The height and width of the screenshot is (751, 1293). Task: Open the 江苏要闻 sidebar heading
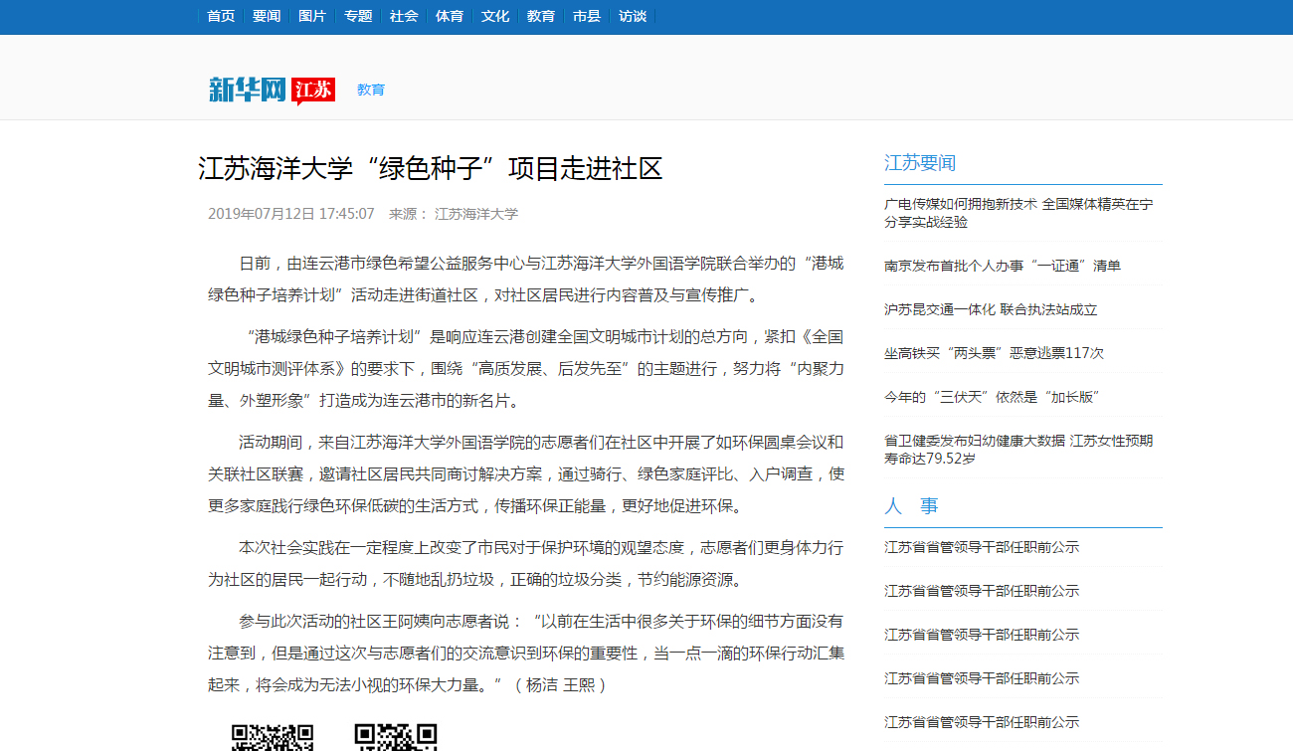[x=920, y=163]
